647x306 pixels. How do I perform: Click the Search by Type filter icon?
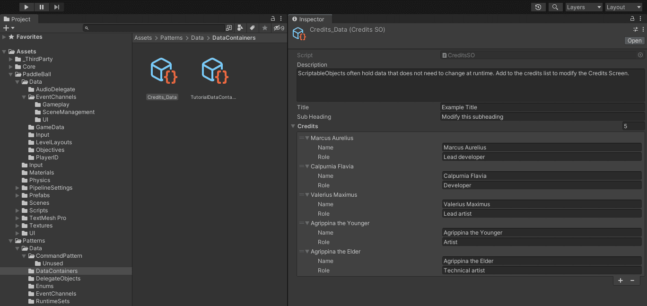tap(240, 28)
